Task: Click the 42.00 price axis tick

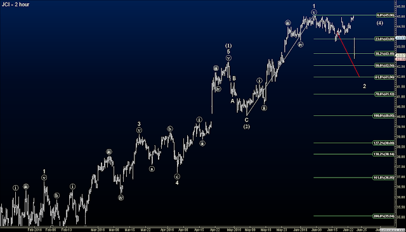Action: 401,77
